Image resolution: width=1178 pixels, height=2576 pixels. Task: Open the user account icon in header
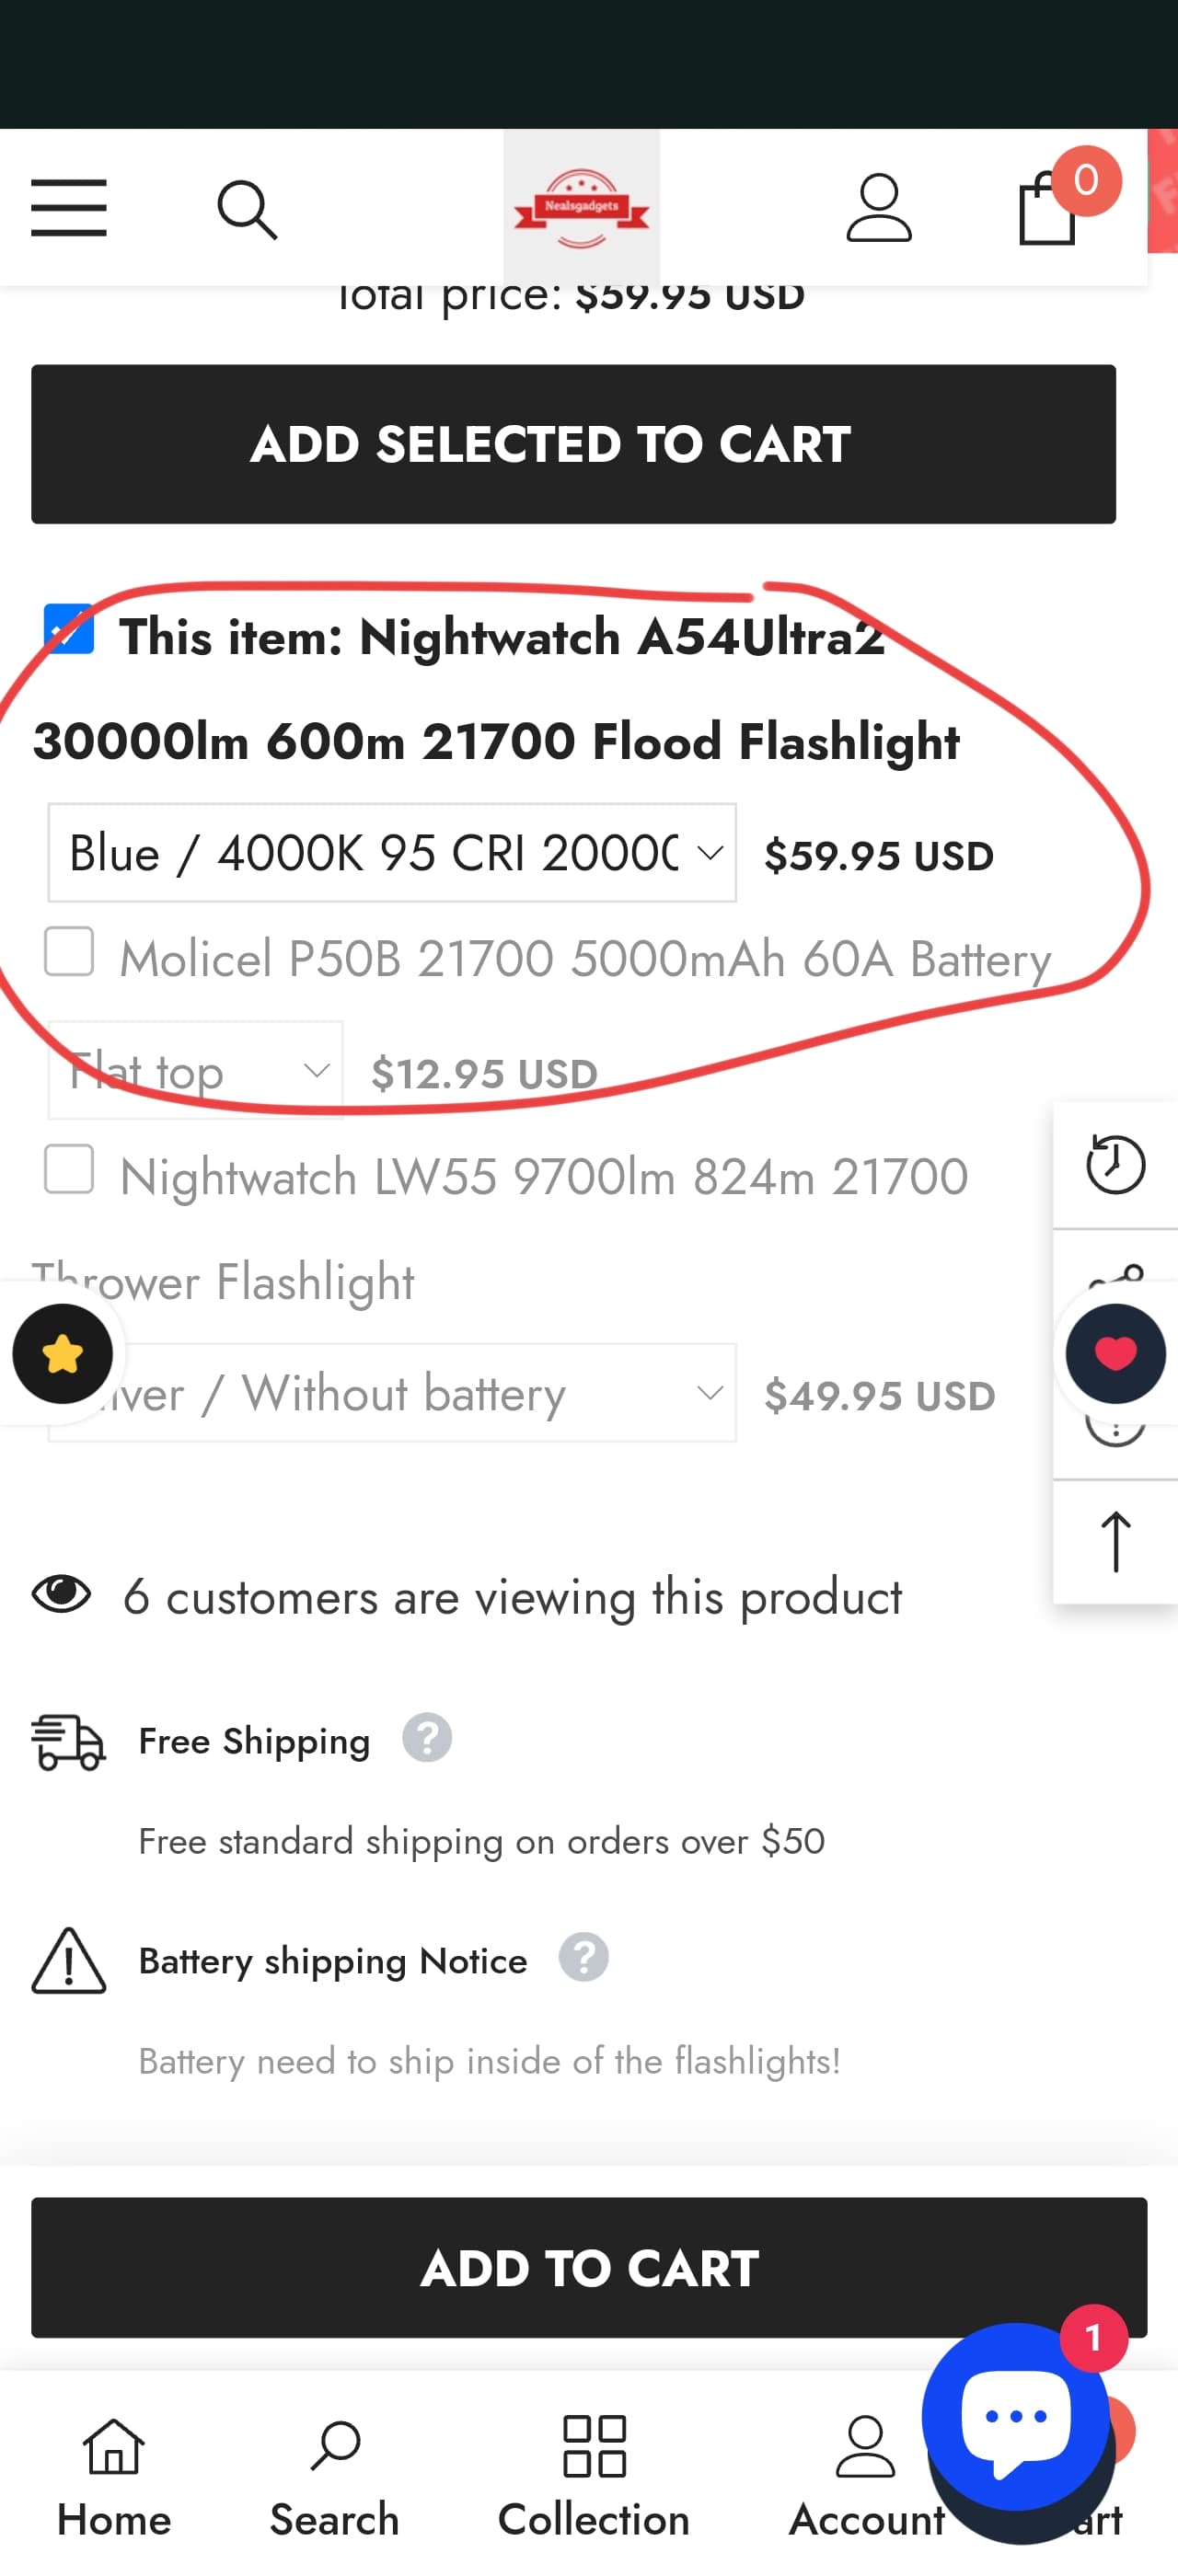(878, 208)
